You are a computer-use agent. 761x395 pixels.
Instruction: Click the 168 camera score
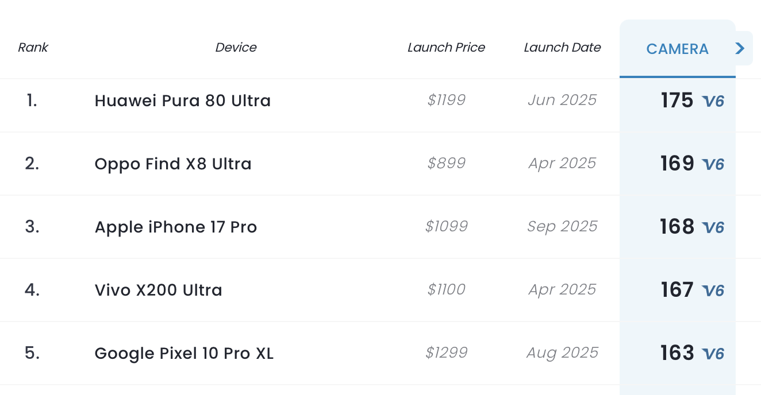(677, 227)
